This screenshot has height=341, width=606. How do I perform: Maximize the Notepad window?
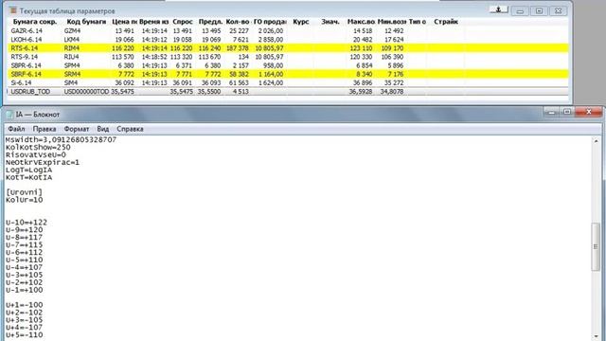567,112
